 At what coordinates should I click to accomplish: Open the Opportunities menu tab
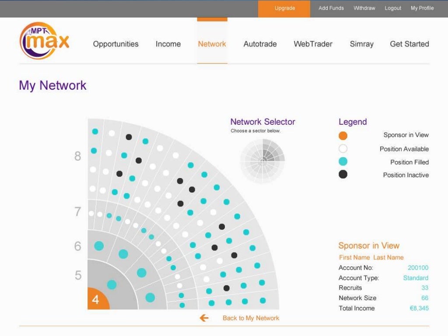(115, 44)
